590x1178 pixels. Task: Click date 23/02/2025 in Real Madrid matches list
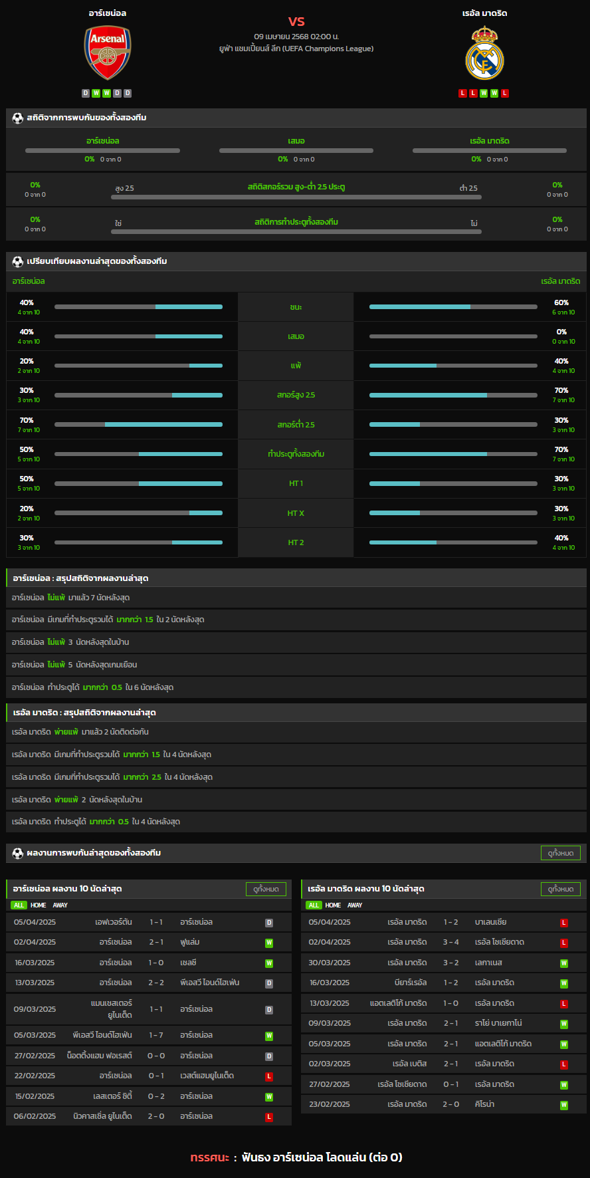point(330,1105)
